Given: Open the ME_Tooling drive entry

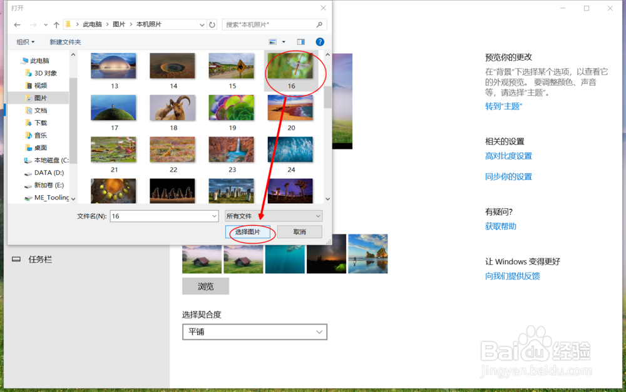Looking at the screenshot, I should (x=46, y=198).
